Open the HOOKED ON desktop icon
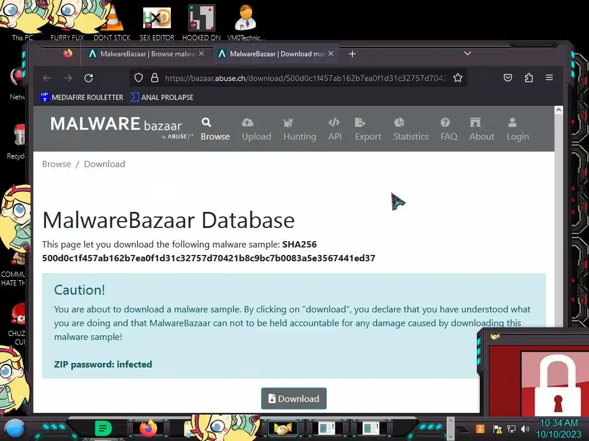Image resolution: width=589 pixels, height=441 pixels. (201, 23)
